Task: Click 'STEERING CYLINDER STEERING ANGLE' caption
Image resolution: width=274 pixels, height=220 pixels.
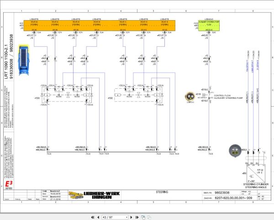Action: (x=256, y=186)
